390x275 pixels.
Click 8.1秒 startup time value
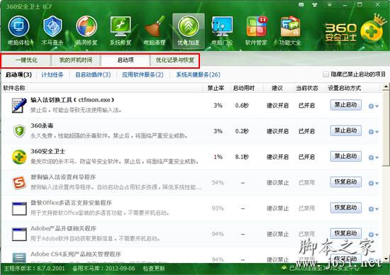[242, 157]
